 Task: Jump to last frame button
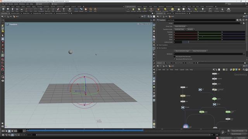15,131
